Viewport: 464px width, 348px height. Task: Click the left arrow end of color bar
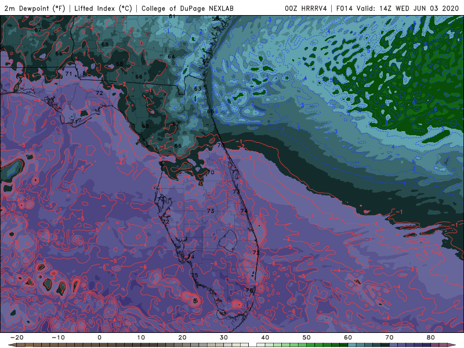[12, 345]
